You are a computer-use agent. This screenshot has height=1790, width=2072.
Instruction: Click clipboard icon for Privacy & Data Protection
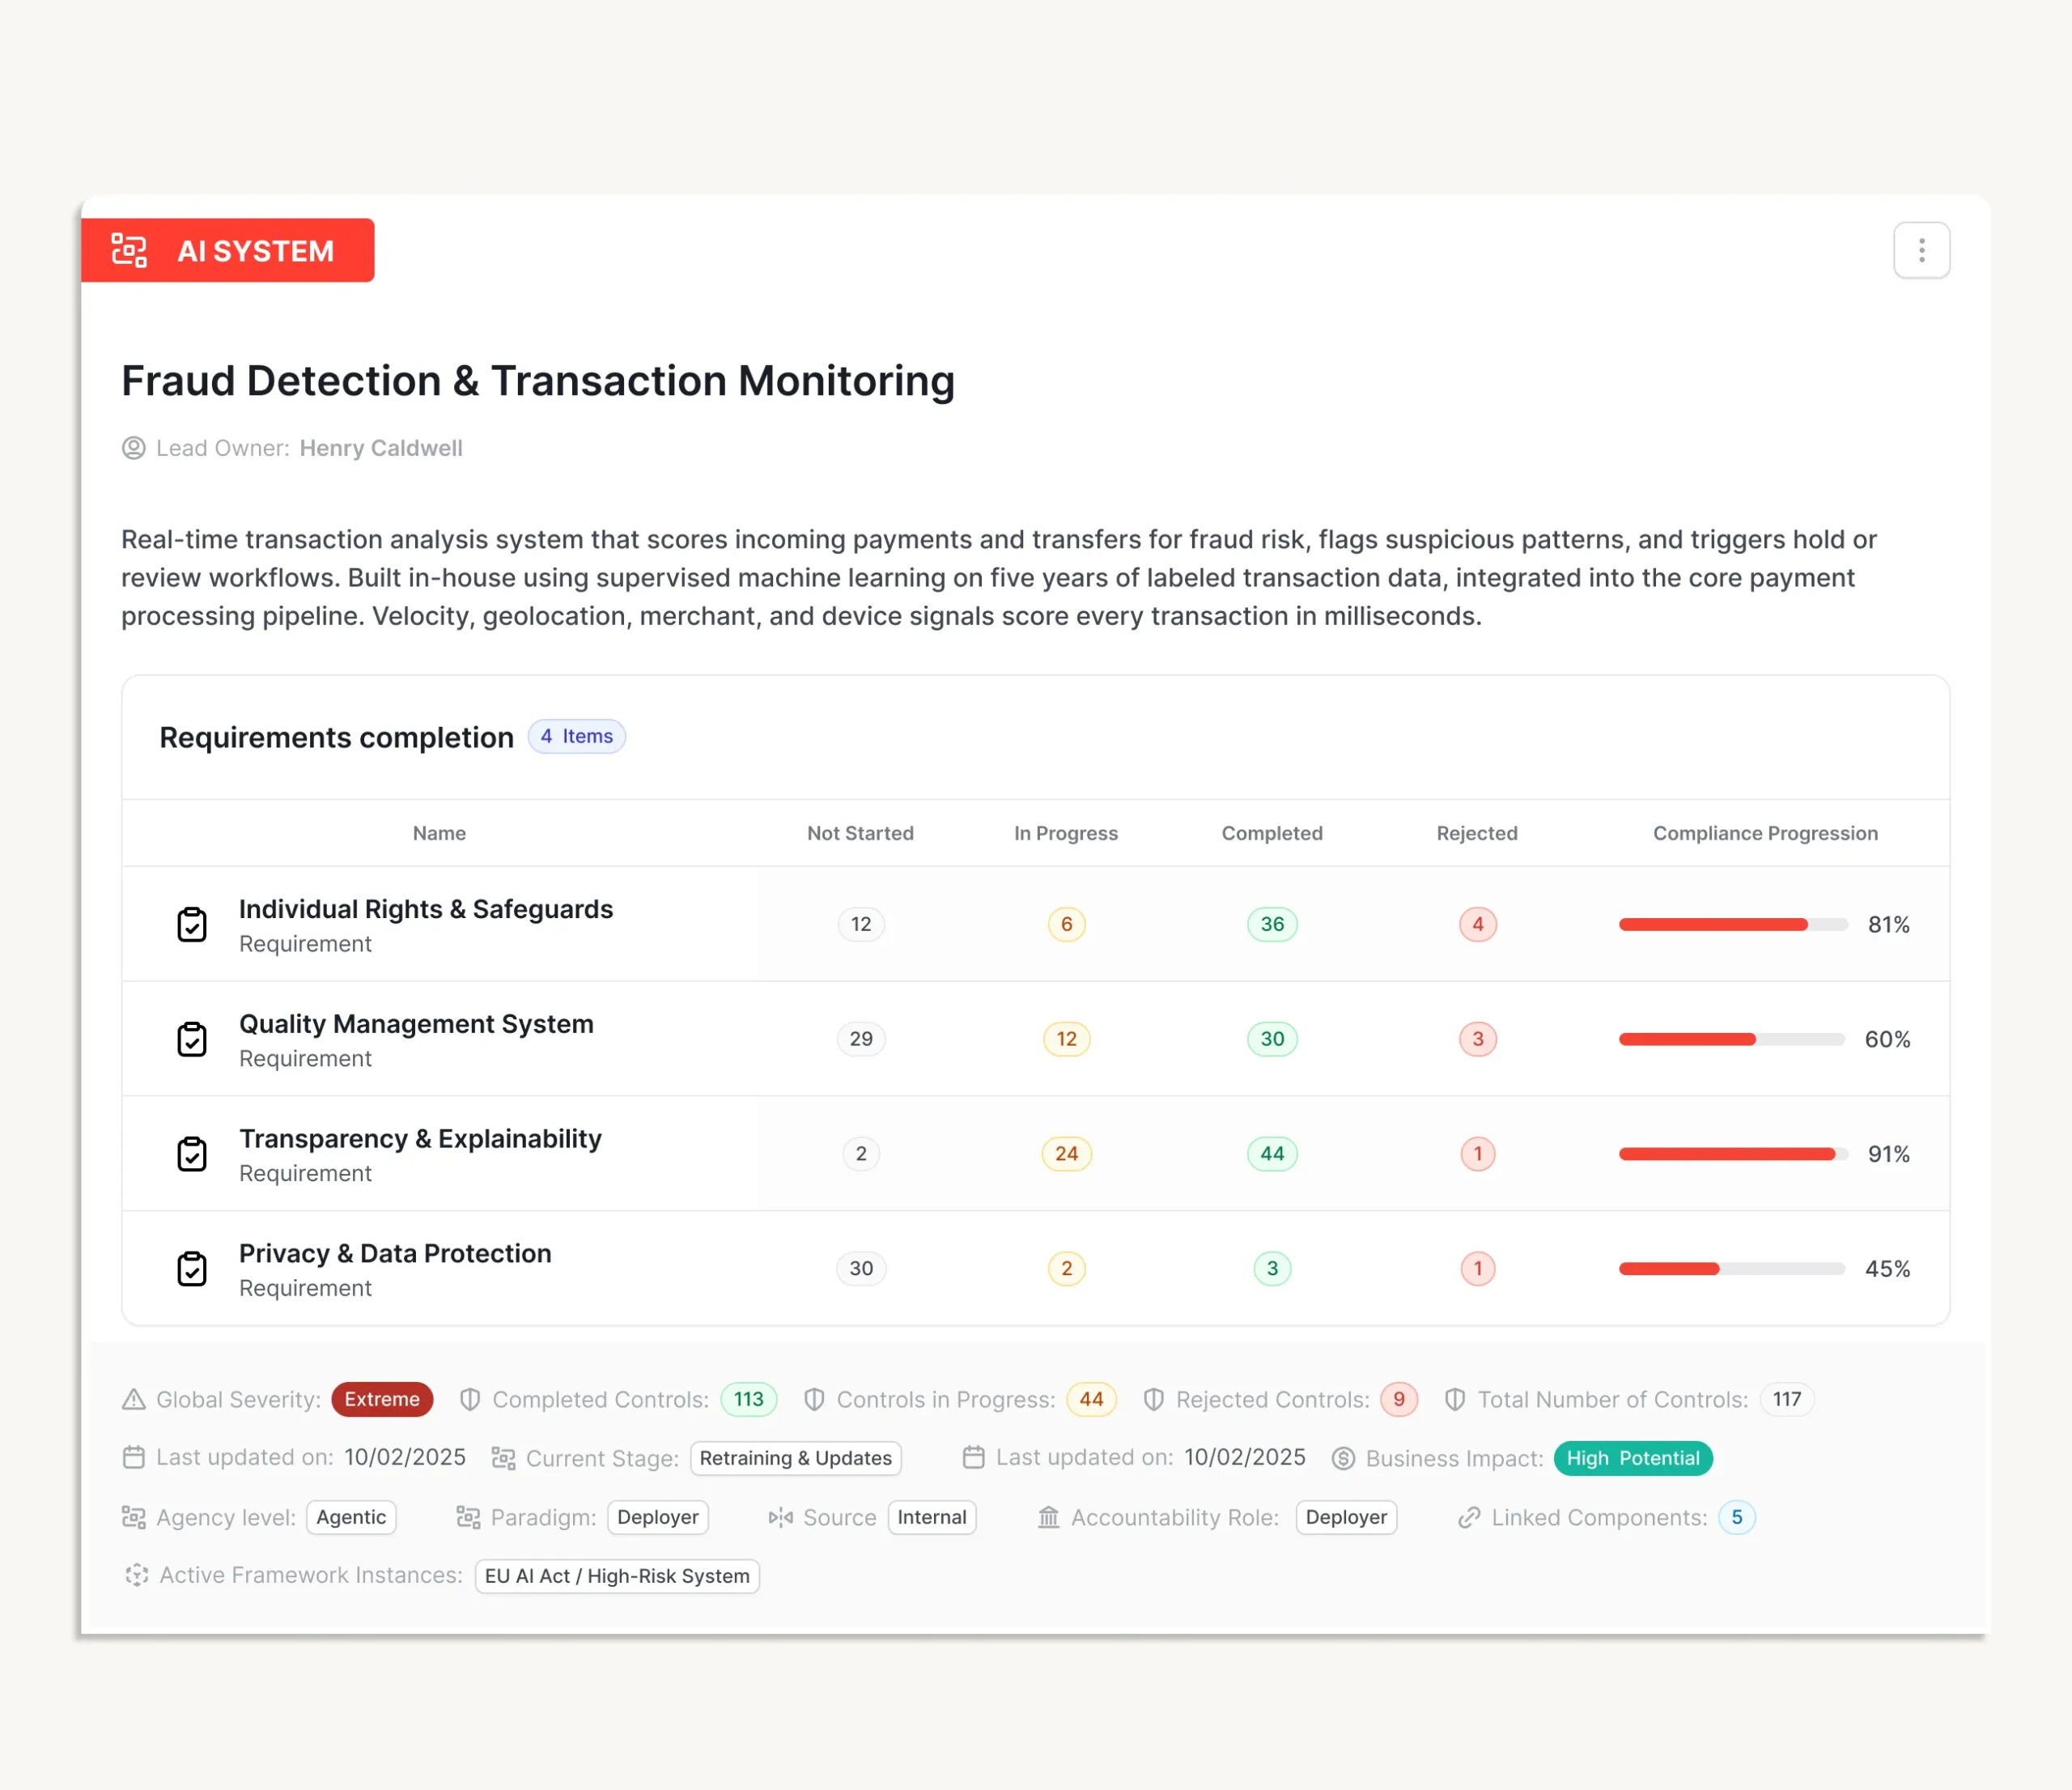coord(192,1269)
